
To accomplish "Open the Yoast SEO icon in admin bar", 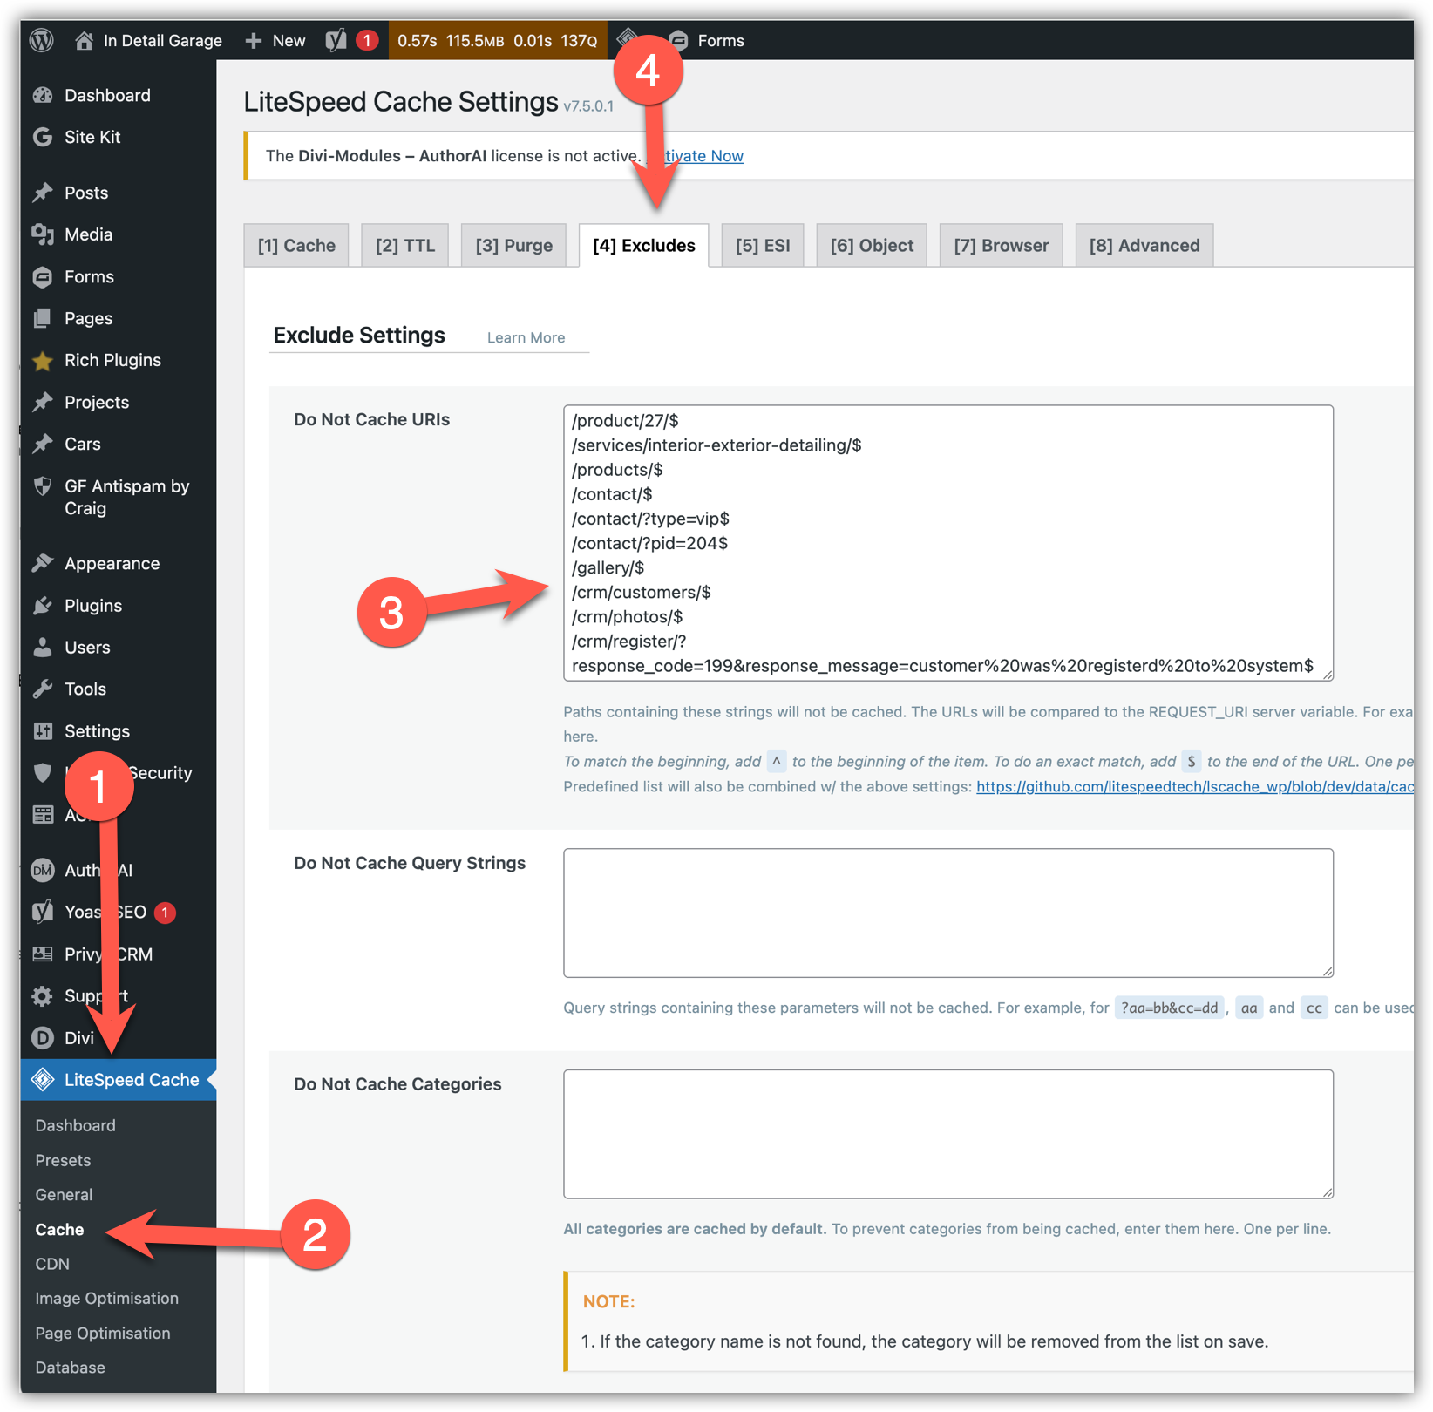I will point(336,40).
